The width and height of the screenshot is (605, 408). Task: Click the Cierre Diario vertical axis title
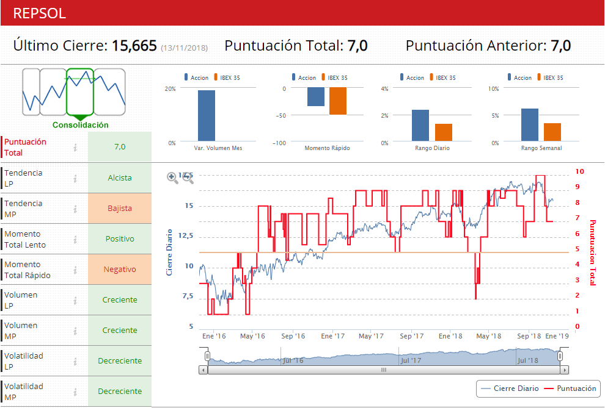[169, 252]
